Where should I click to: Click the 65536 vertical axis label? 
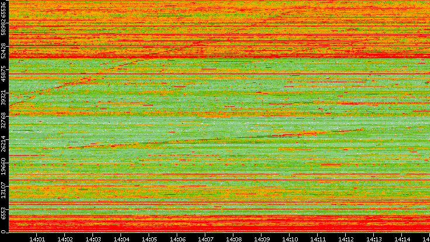click(x=3, y=9)
